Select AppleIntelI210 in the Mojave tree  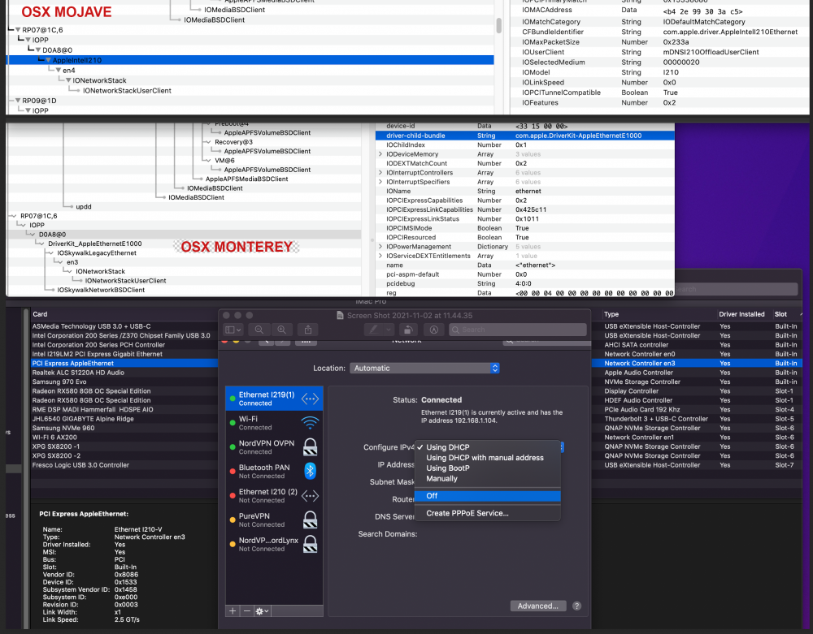76,60
